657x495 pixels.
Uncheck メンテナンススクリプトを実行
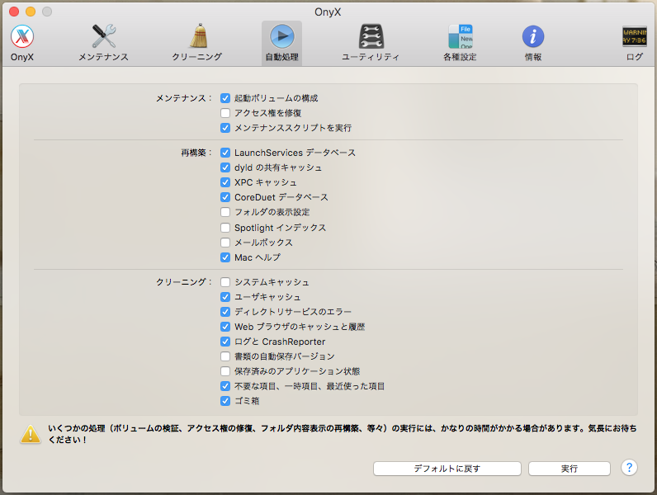(x=225, y=128)
